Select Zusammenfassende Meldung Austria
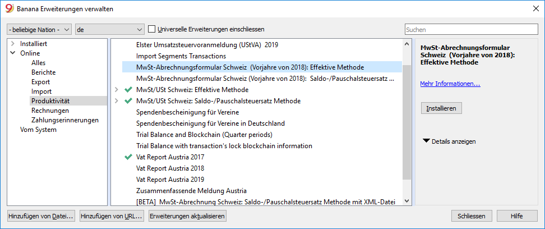This screenshot has height=229, width=545. click(192, 191)
